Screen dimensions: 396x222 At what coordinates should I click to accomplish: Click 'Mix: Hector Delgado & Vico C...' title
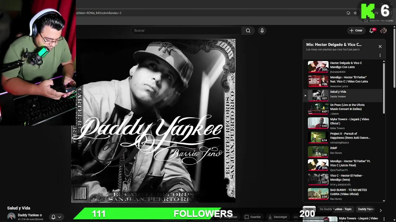pyautogui.click(x=334, y=45)
